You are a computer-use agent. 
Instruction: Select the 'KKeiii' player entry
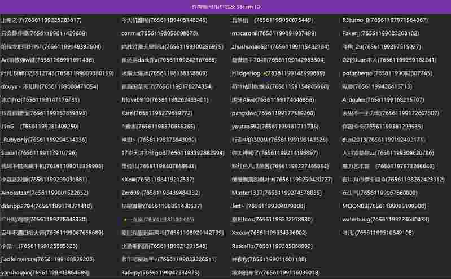[157, 180]
